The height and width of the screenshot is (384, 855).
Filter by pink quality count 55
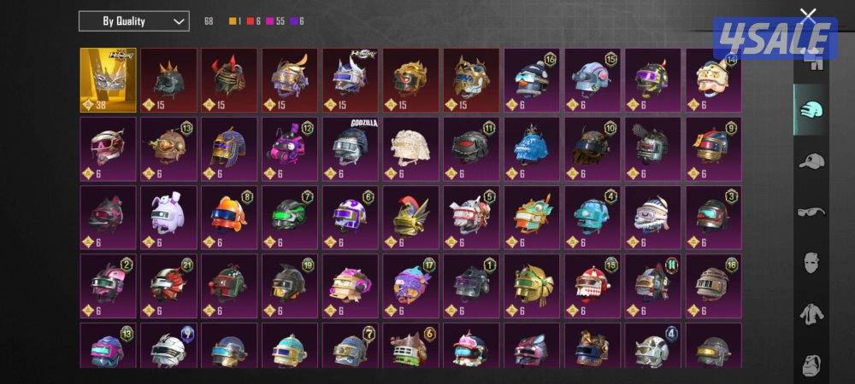(x=275, y=21)
